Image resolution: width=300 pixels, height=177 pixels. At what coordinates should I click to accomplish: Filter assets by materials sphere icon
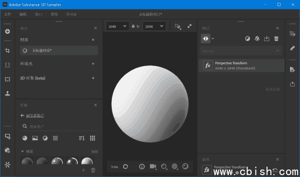point(25,138)
